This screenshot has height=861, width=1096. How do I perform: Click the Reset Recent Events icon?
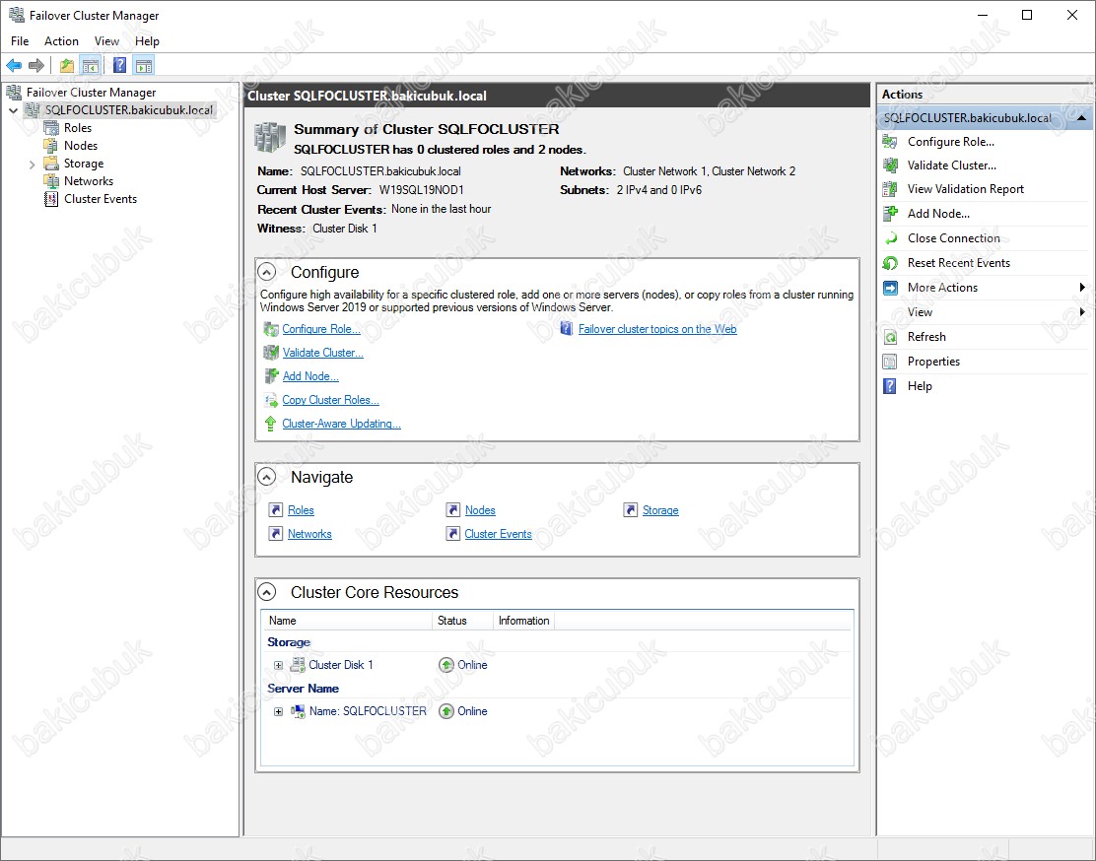point(890,263)
